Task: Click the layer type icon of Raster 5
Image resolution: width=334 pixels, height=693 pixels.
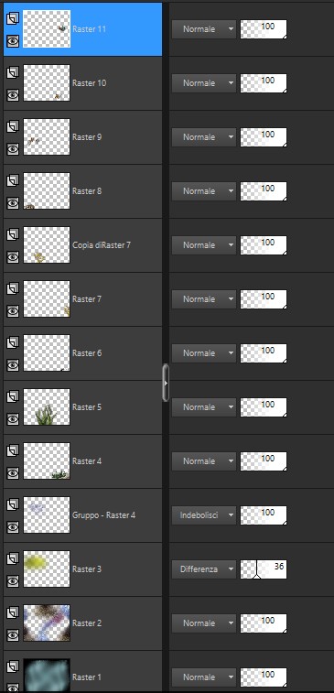Action: point(13,396)
